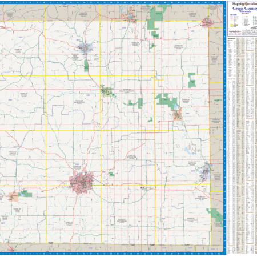Click the lavender village area near Town of New Glarus
This screenshot has width=257, height=257.
click(x=86, y=48)
